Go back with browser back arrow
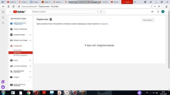Viewport: 170px width, 95px height. pyautogui.click(x=3, y=6)
